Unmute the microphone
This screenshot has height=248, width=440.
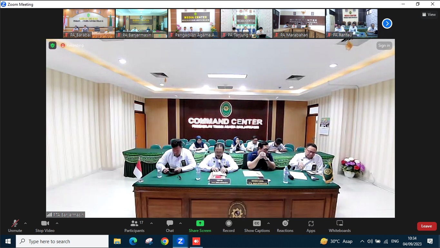click(x=15, y=226)
